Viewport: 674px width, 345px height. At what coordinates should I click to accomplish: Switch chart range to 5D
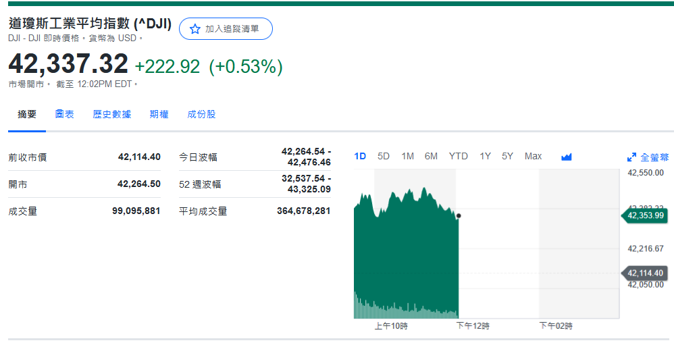tap(384, 157)
